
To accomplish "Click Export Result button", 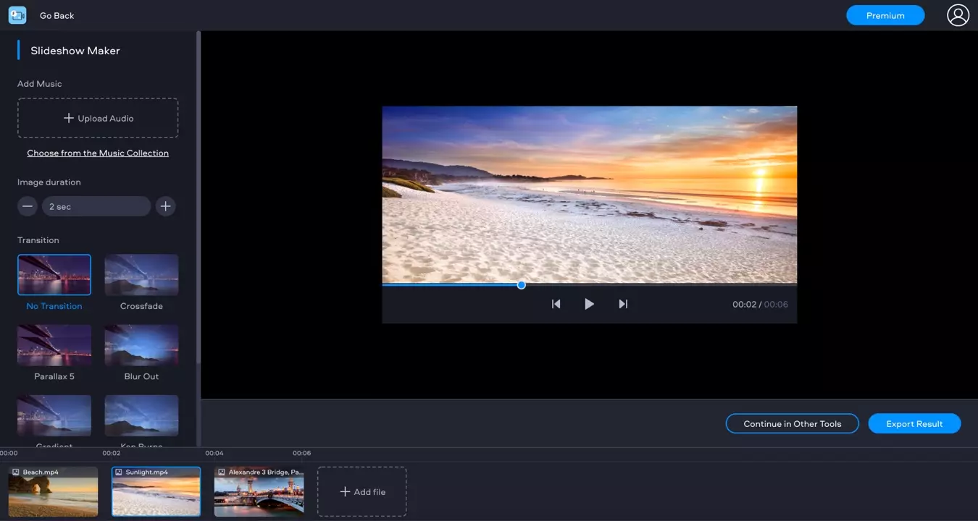I will [914, 424].
